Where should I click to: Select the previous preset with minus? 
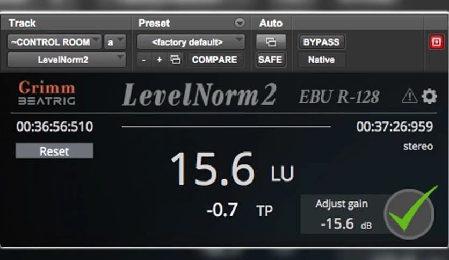[x=144, y=60]
